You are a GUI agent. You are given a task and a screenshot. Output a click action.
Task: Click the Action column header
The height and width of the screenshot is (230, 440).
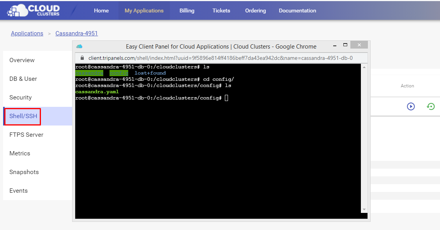(407, 86)
